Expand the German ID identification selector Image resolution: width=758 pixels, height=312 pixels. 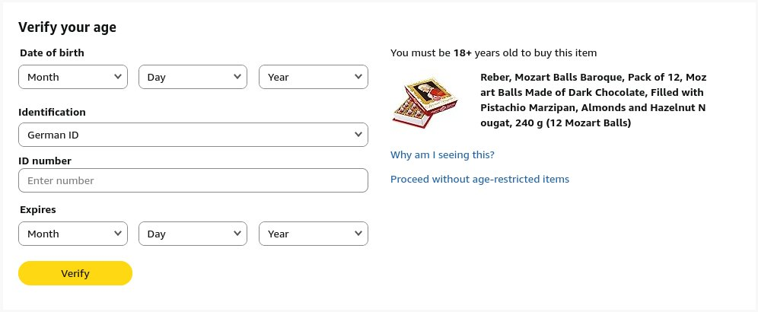[x=193, y=135]
